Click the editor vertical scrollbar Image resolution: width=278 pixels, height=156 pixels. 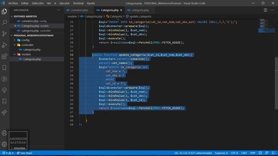(x=276, y=83)
